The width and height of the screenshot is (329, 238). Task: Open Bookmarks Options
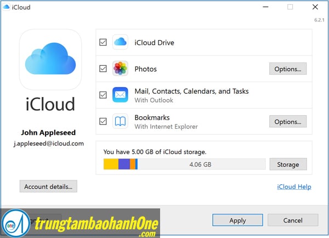(x=287, y=121)
